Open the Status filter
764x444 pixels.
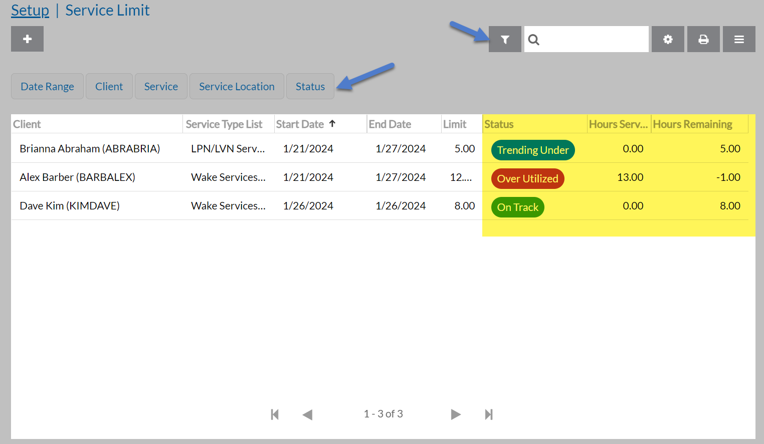[310, 86]
